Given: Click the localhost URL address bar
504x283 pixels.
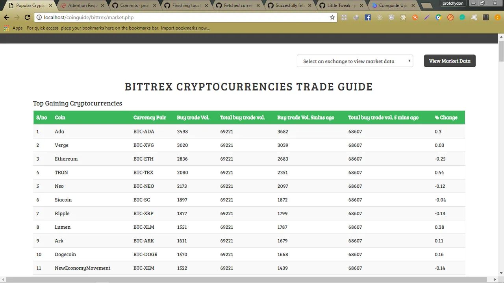Looking at the screenshot, I should 185,17.
